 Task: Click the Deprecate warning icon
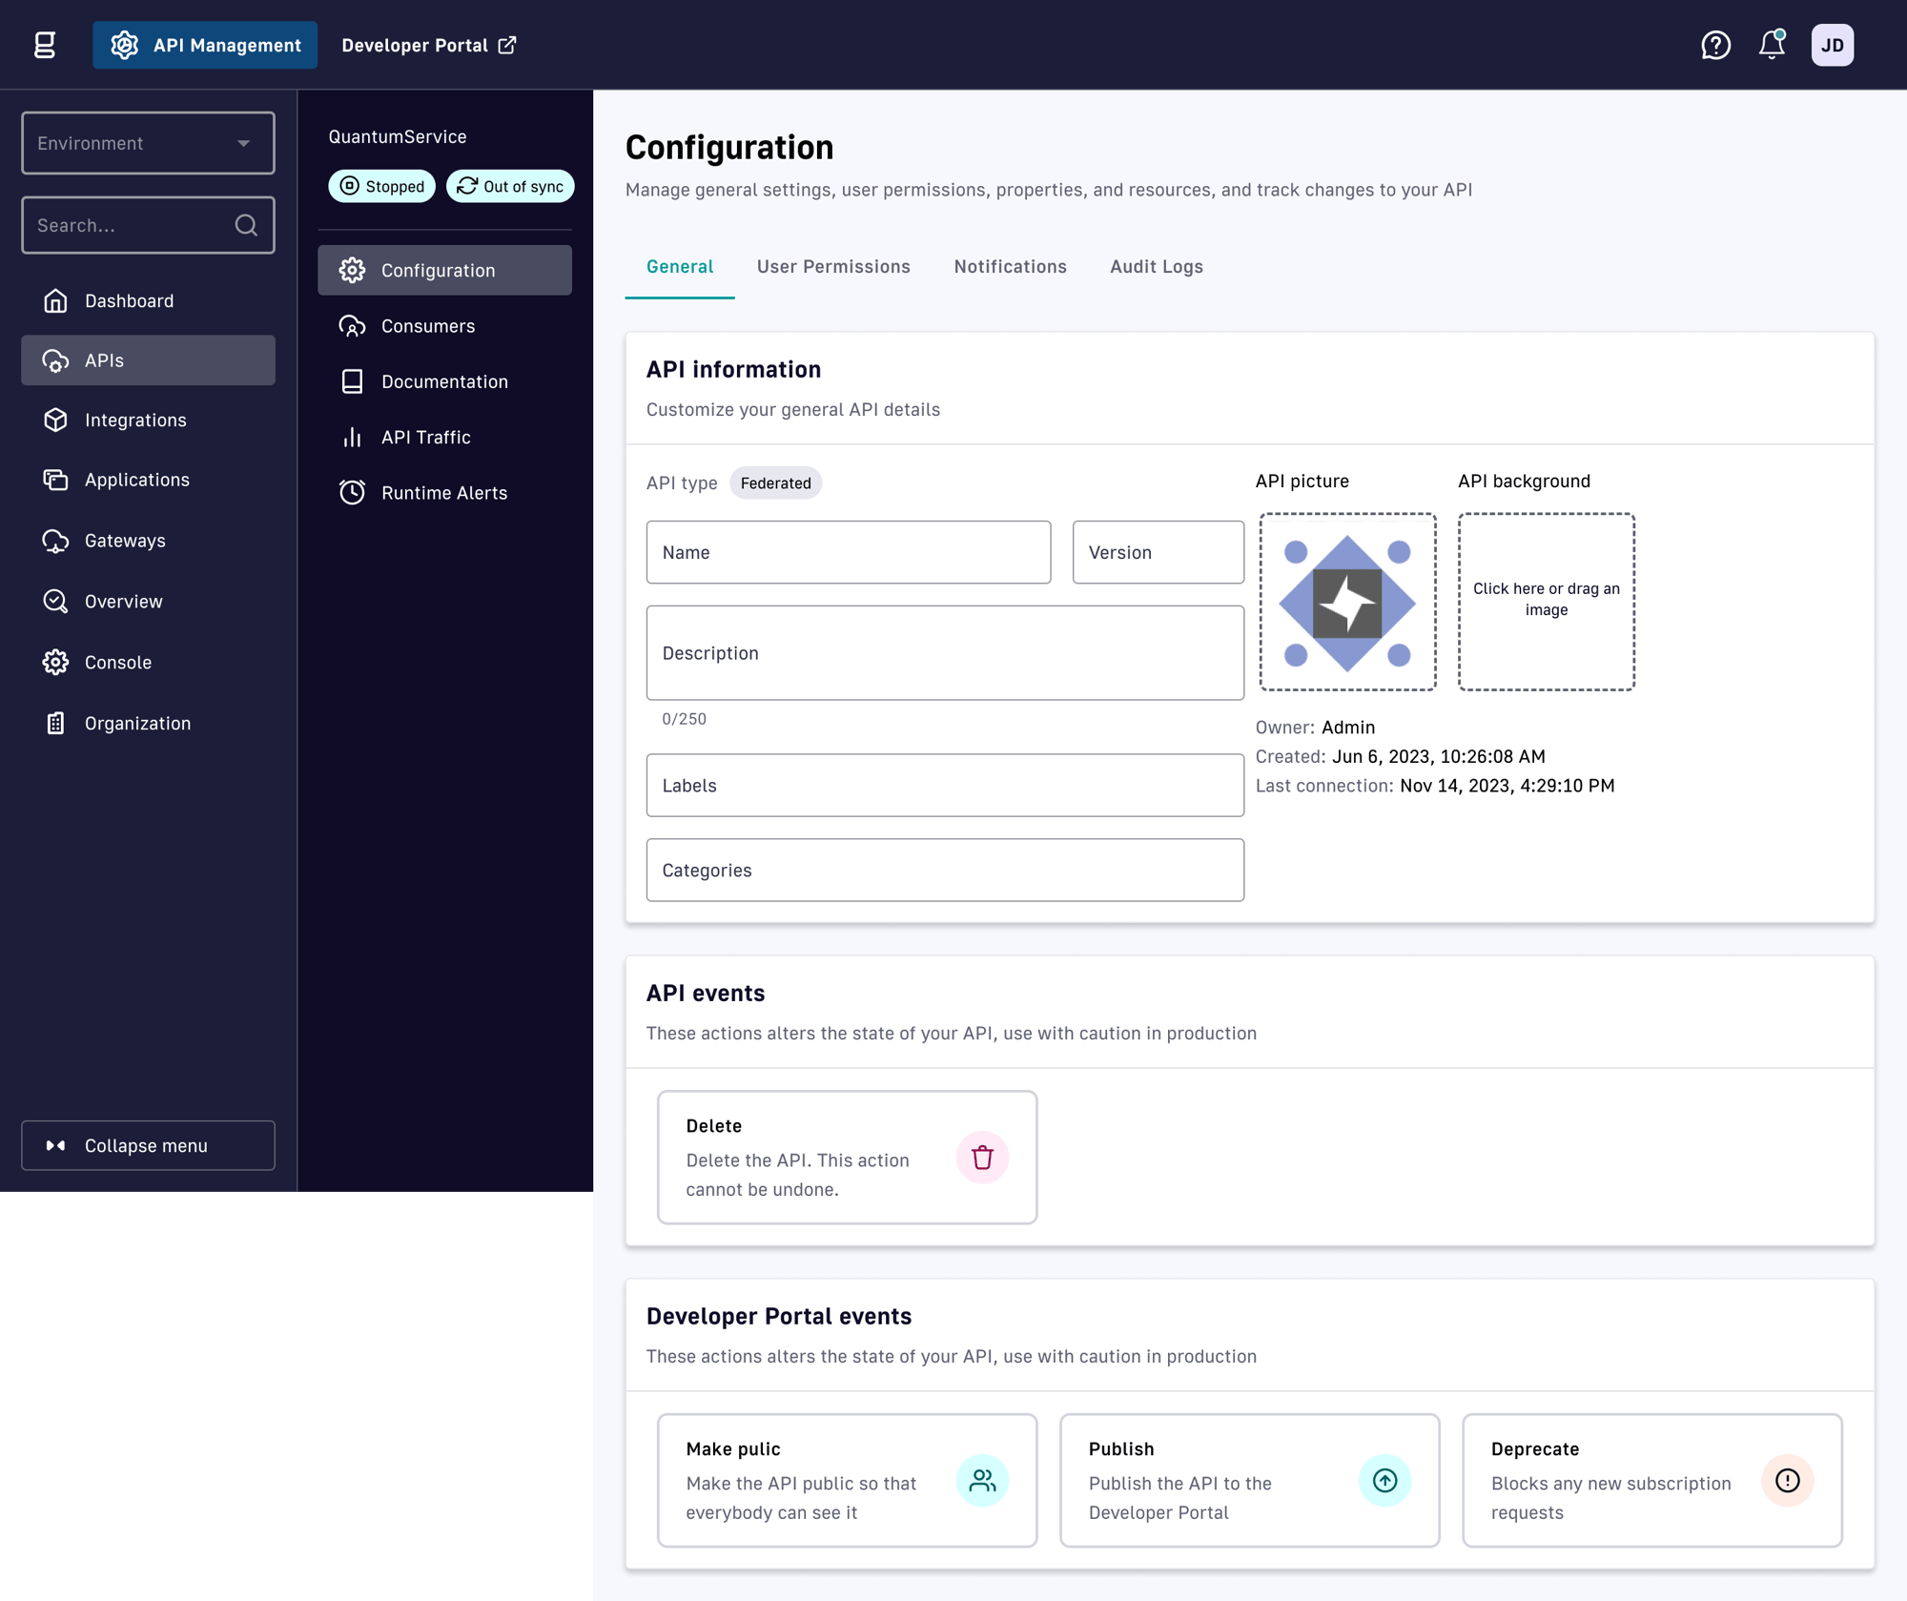coord(1787,1480)
